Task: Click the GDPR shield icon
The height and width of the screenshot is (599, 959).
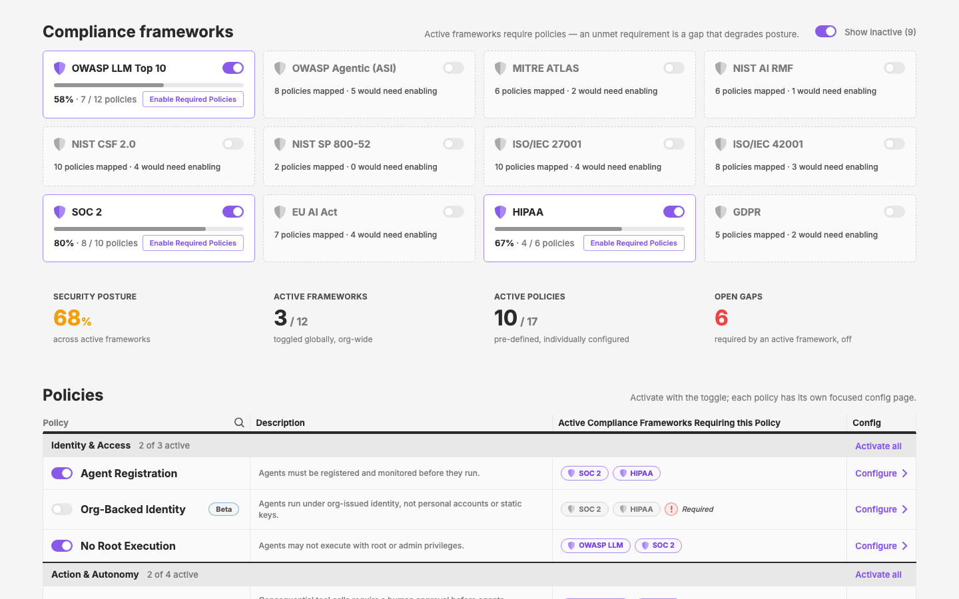Action: [x=721, y=212]
